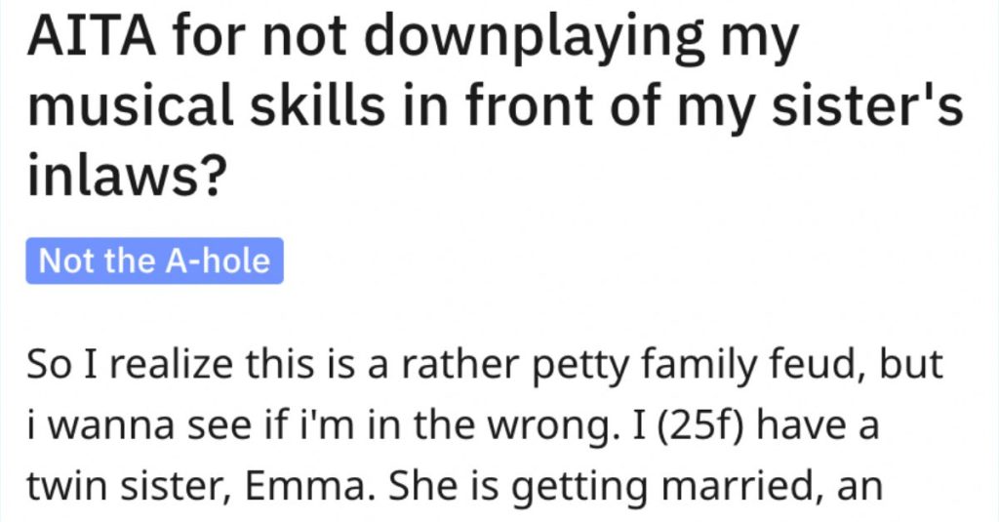Click the word 'skills' in the title
Viewport: 999px width, 522px height.
pos(317,103)
